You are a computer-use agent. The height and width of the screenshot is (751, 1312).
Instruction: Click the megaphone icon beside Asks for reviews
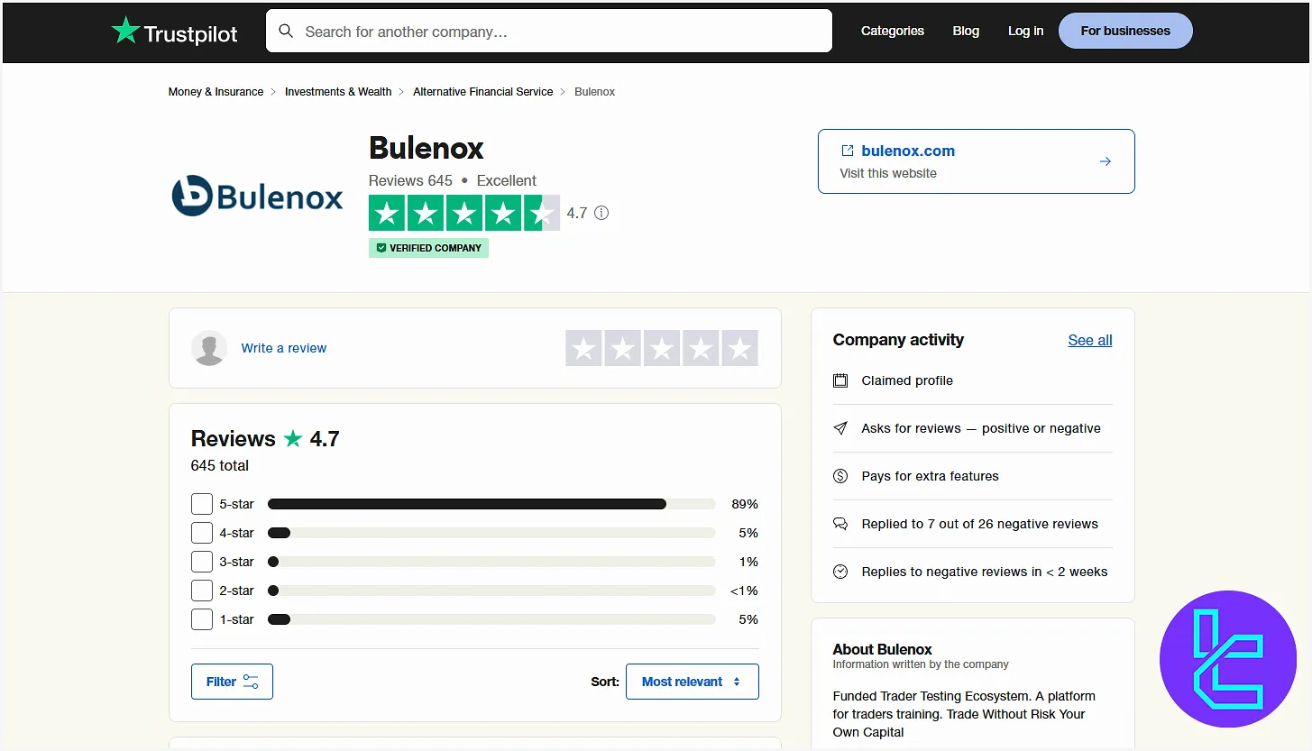tap(840, 428)
